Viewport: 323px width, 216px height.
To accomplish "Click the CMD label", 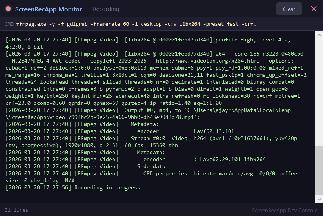I will tap(9, 24).
